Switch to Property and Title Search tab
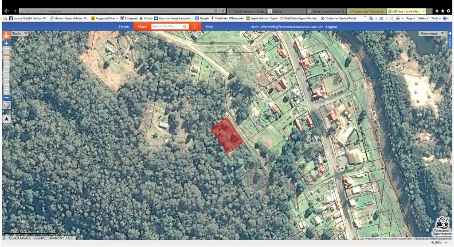The width and height of the screenshot is (454, 247). click(367, 11)
